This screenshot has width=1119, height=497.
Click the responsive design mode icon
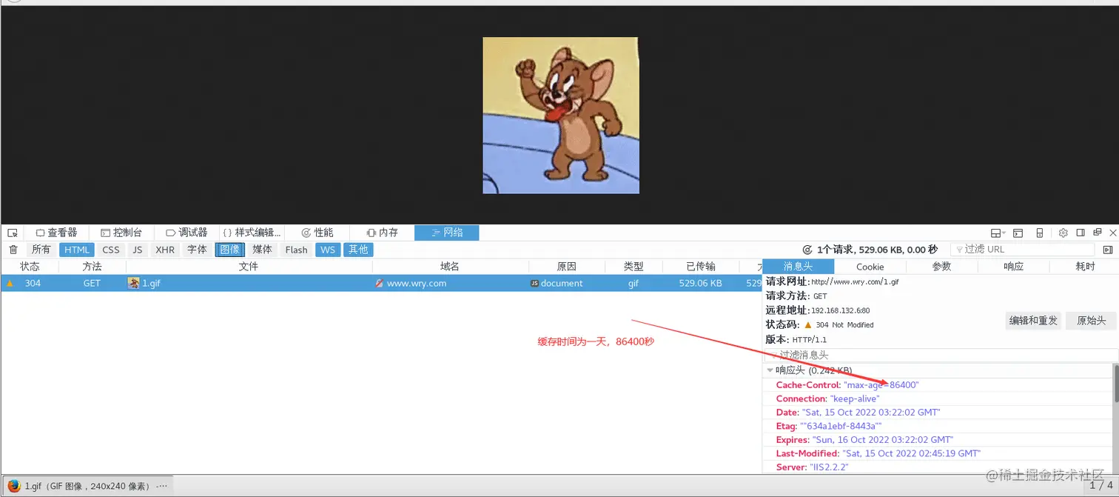[1040, 233]
